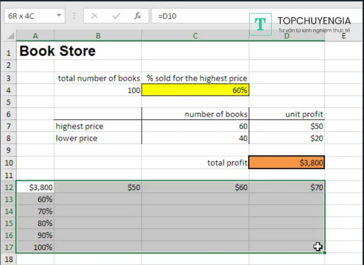Click the three-dot name box resize handle
Screen dimensions: 364x265
74,16
